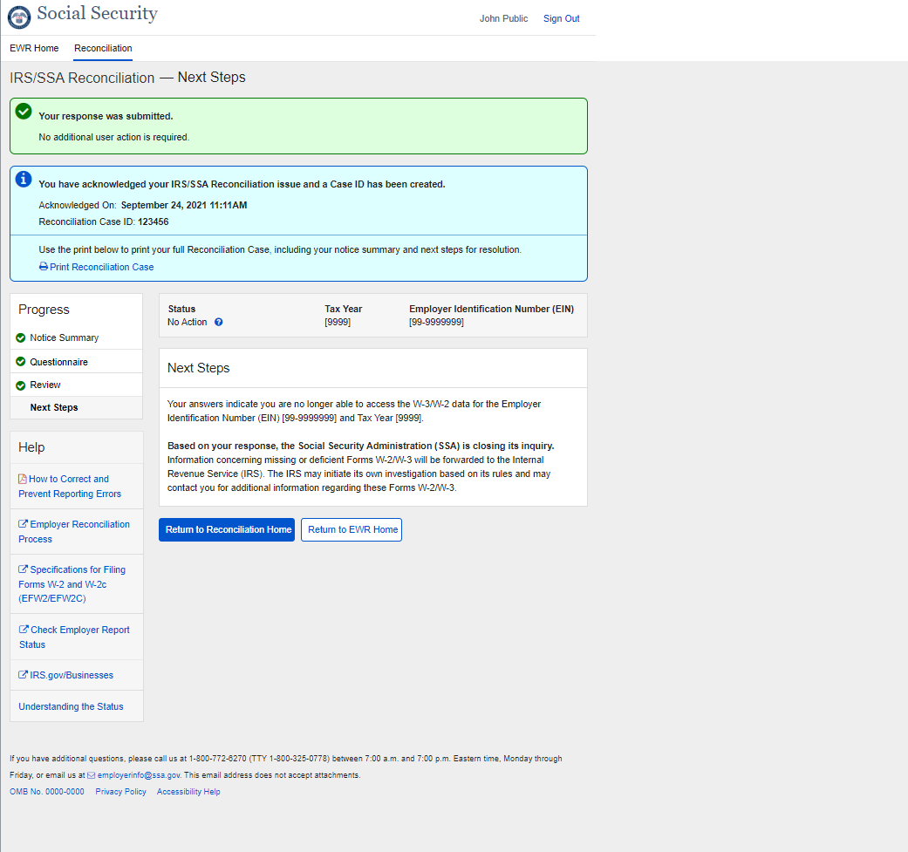
Task: Click the printer icon for Print Reconciliation Case
Action: coord(44,267)
